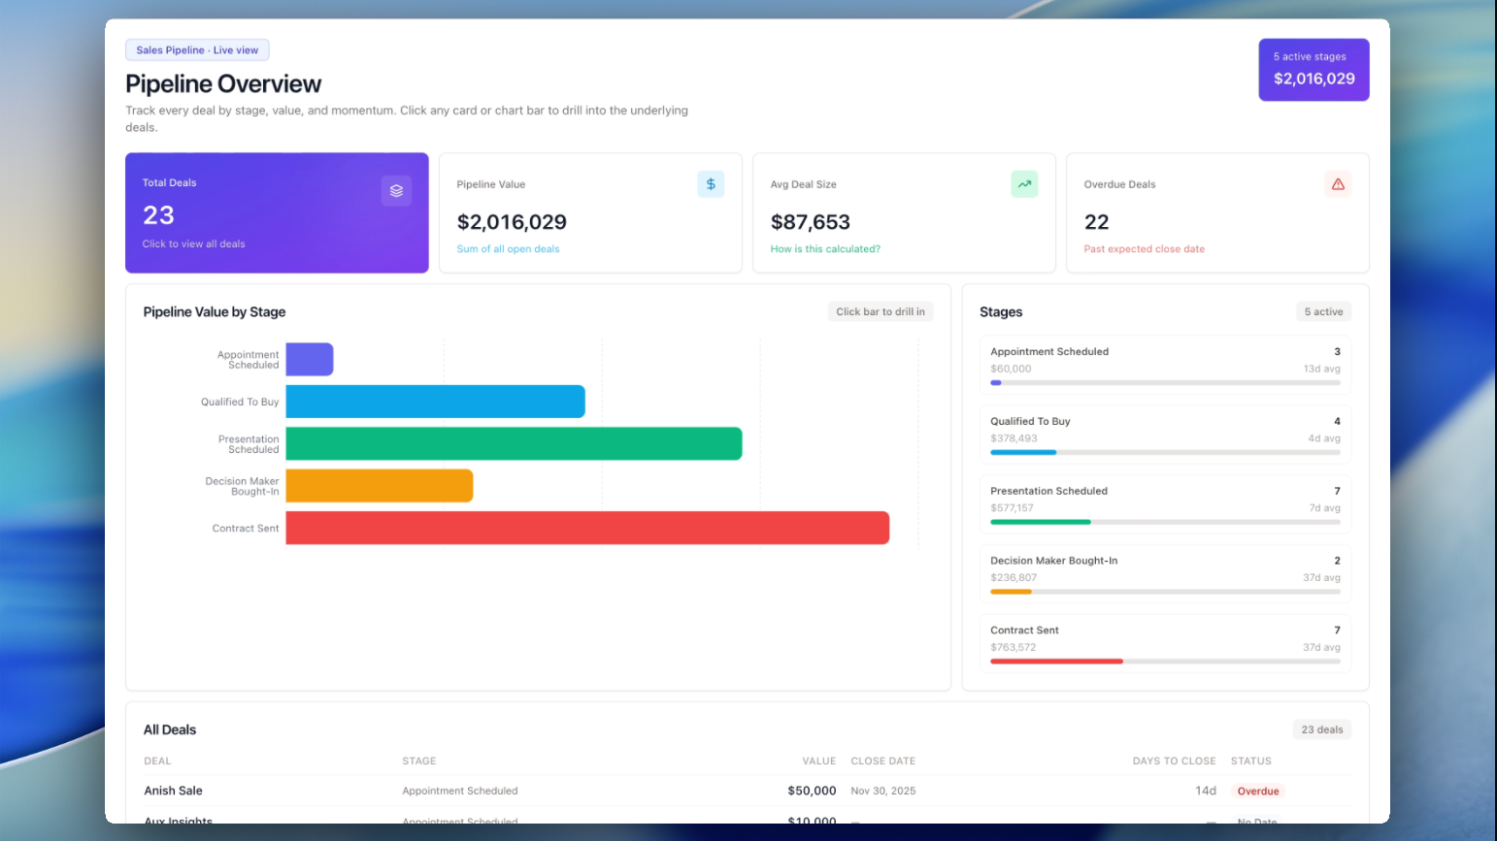The image size is (1497, 841).
Task: Click the 'All Deals' table heading
Action: tap(170, 730)
